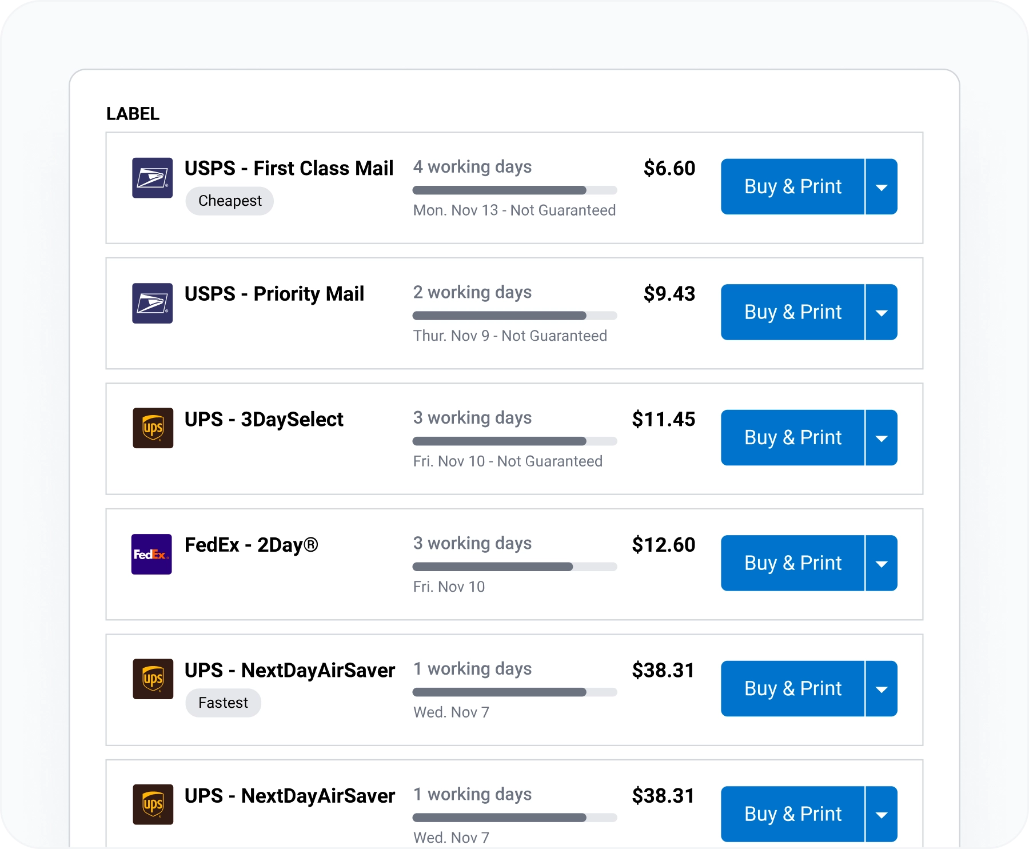Buy & Print the UPS 3DaySelect label
Image resolution: width=1029 pixels, height=849 pixels.
(792, 438)
